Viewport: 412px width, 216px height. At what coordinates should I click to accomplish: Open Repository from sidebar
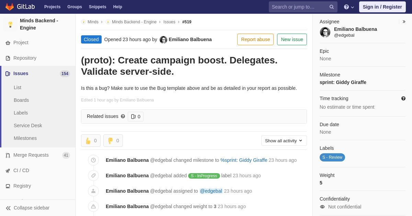tap(25, 58)
